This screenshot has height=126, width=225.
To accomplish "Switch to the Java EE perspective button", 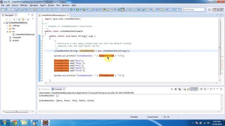I will (x=218, y=10).
